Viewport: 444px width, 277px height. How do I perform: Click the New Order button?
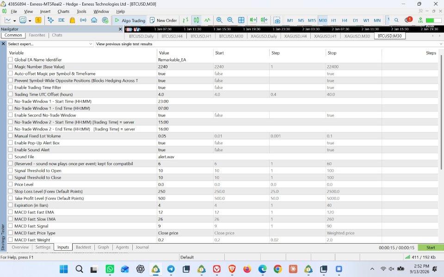pos(163,20)
